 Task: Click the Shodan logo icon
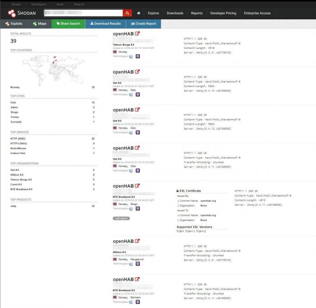click(11, 13)
